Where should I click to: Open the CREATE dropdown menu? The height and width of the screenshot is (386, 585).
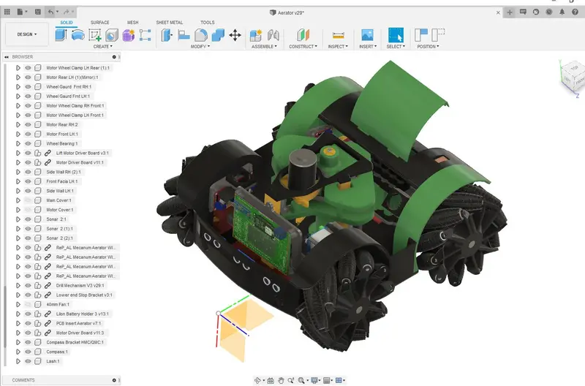(102, 47)
